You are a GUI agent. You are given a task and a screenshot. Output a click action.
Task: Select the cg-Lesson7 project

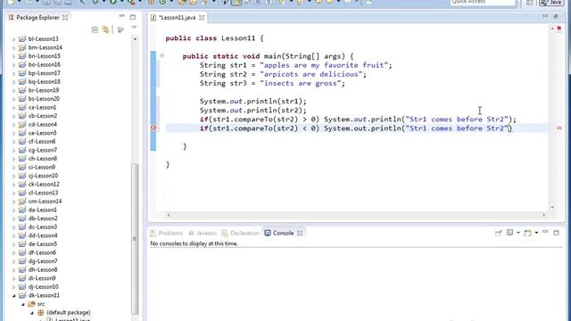coord(43,150)
